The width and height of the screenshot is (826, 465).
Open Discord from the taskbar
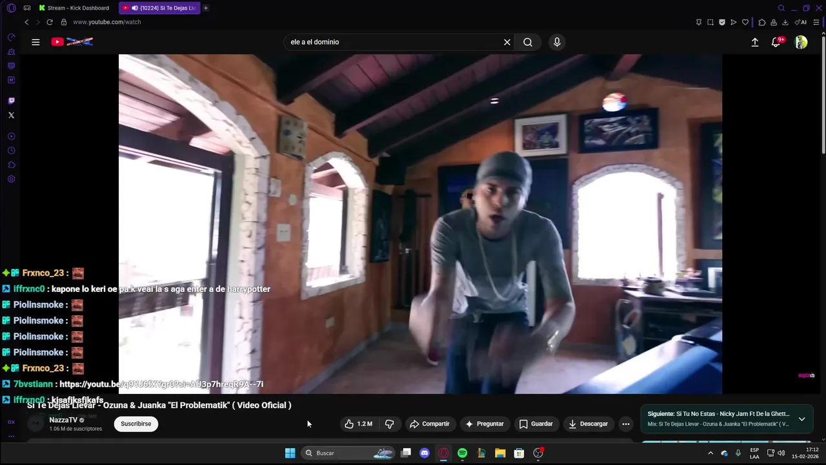(x=425, y=453)
